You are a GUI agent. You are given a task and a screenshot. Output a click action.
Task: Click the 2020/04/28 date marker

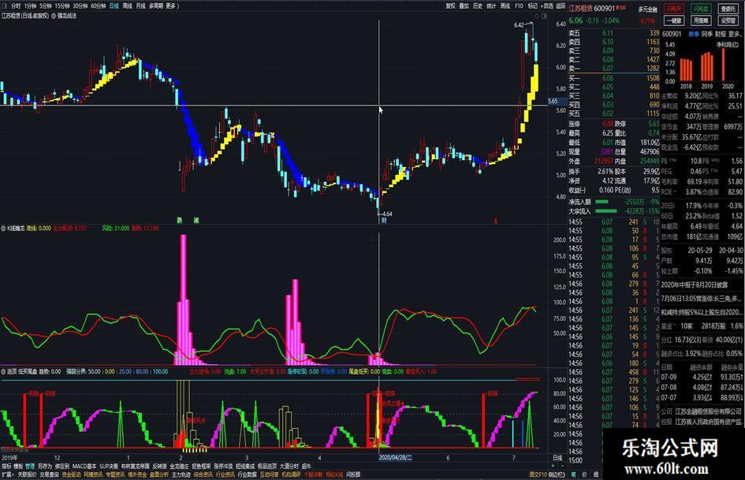(395, 458)
